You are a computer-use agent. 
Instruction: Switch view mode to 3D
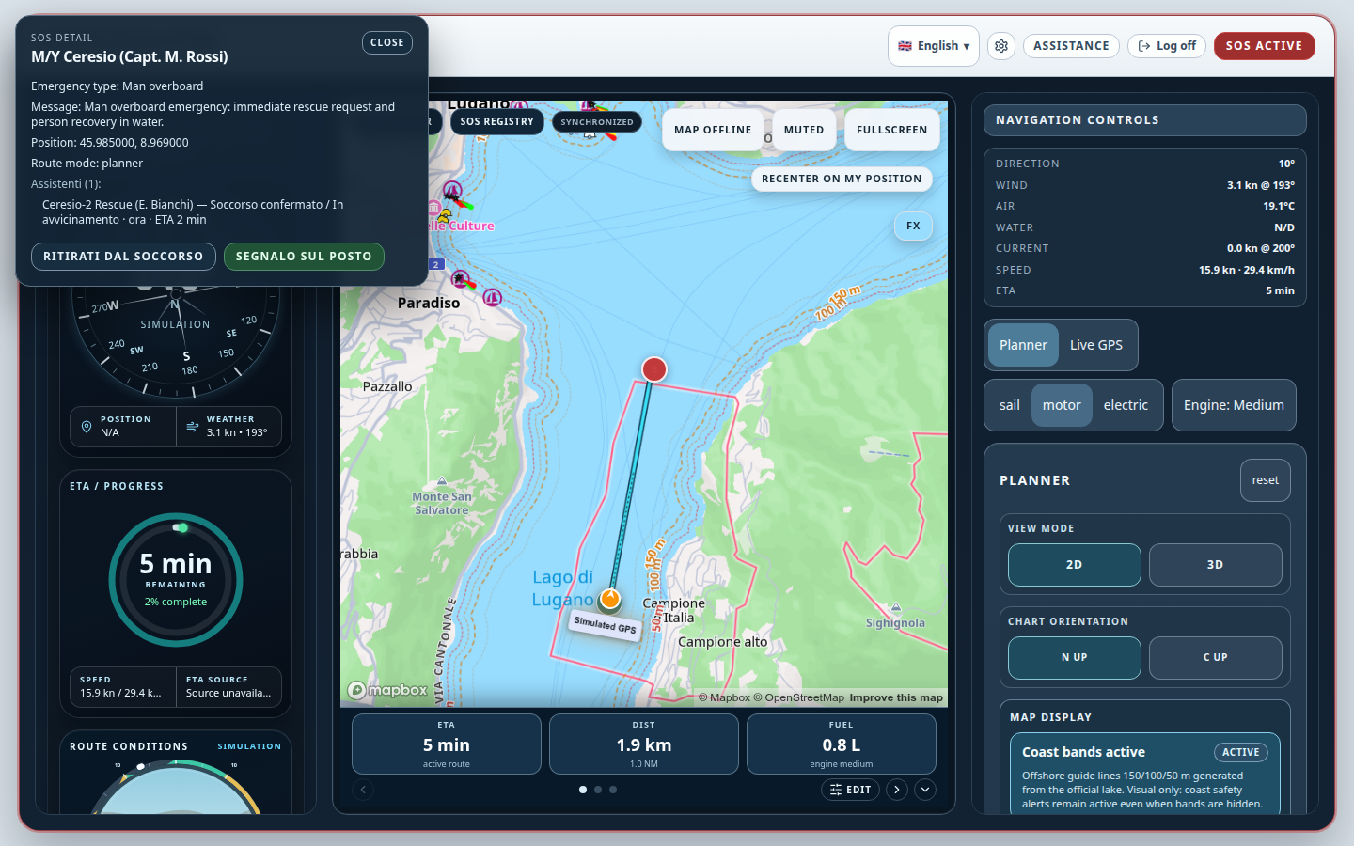(x=1215, y=565)
